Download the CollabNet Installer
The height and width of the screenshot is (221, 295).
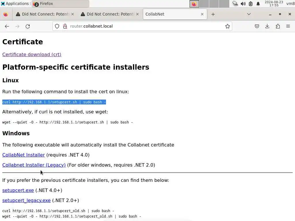click(24, 155)
